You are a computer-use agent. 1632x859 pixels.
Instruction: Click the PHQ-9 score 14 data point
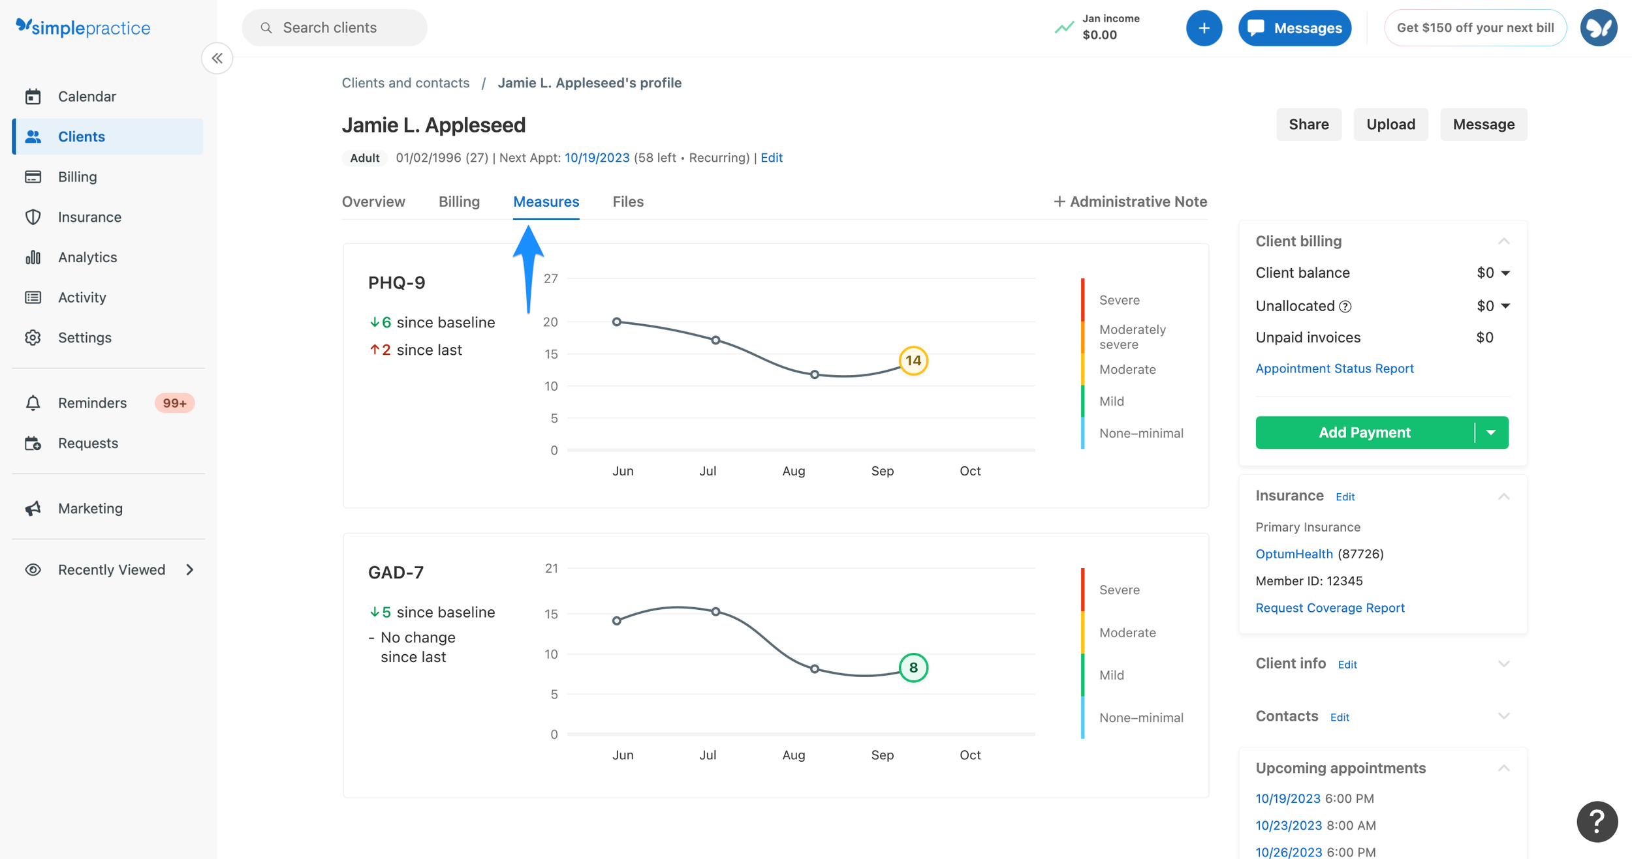[913, 361]
